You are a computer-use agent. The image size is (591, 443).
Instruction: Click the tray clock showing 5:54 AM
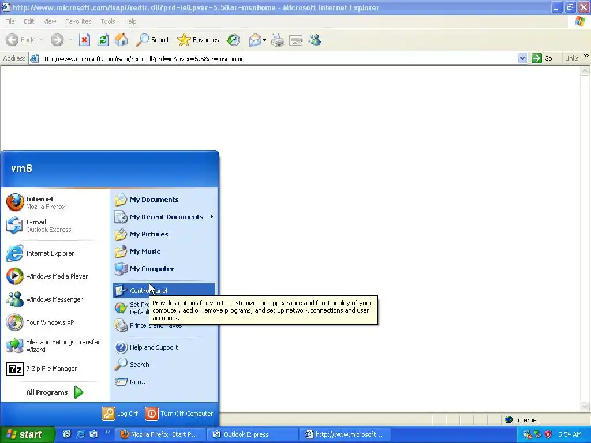[x=570, y=434]
